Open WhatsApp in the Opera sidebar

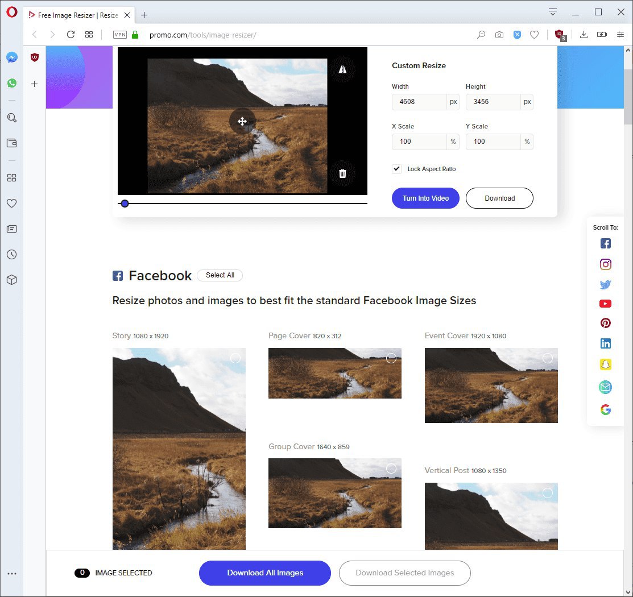tap(12, 83)
